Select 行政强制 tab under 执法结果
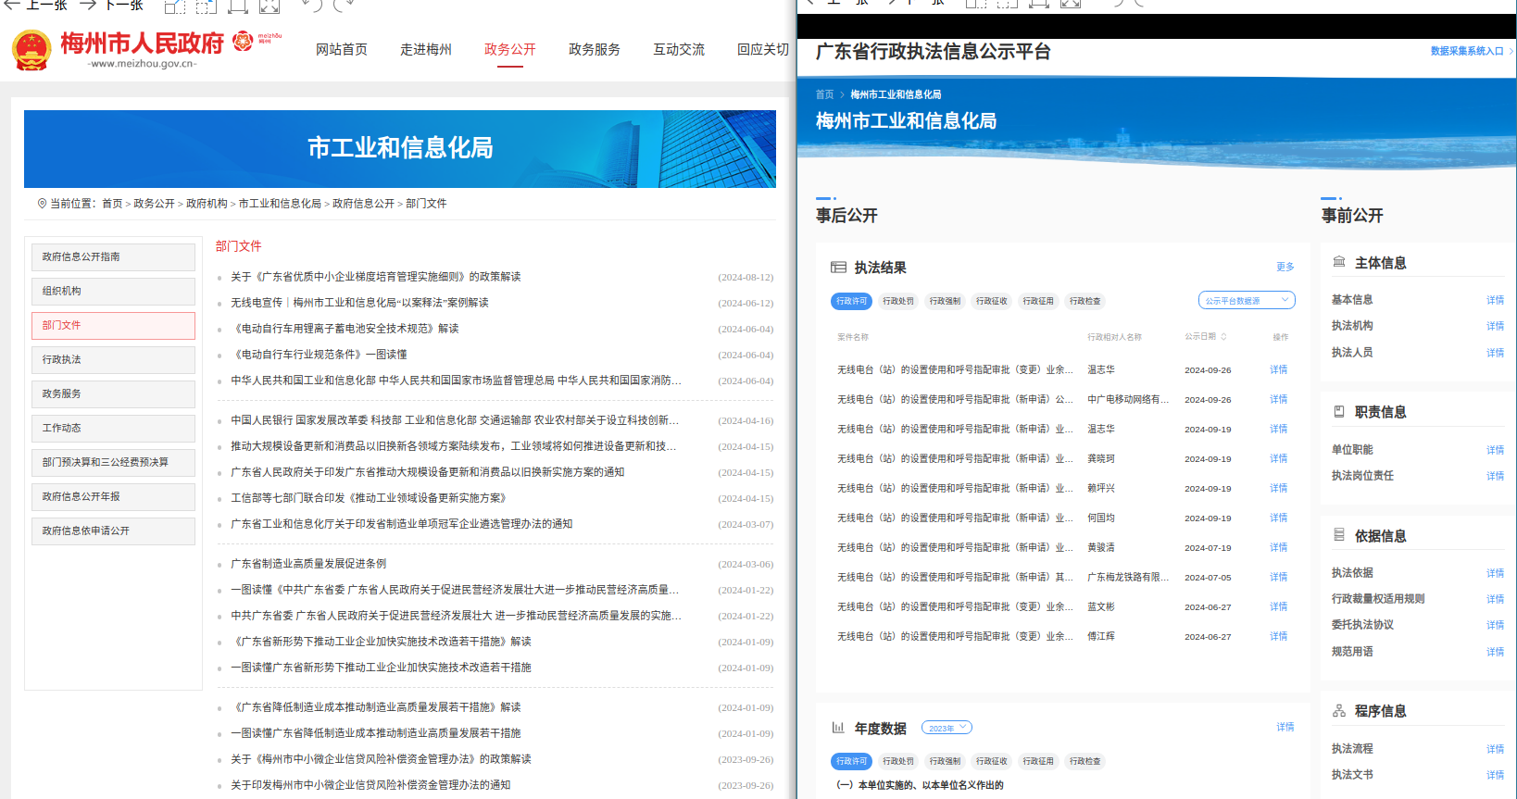1517x799 pixels. click(945, 301)
